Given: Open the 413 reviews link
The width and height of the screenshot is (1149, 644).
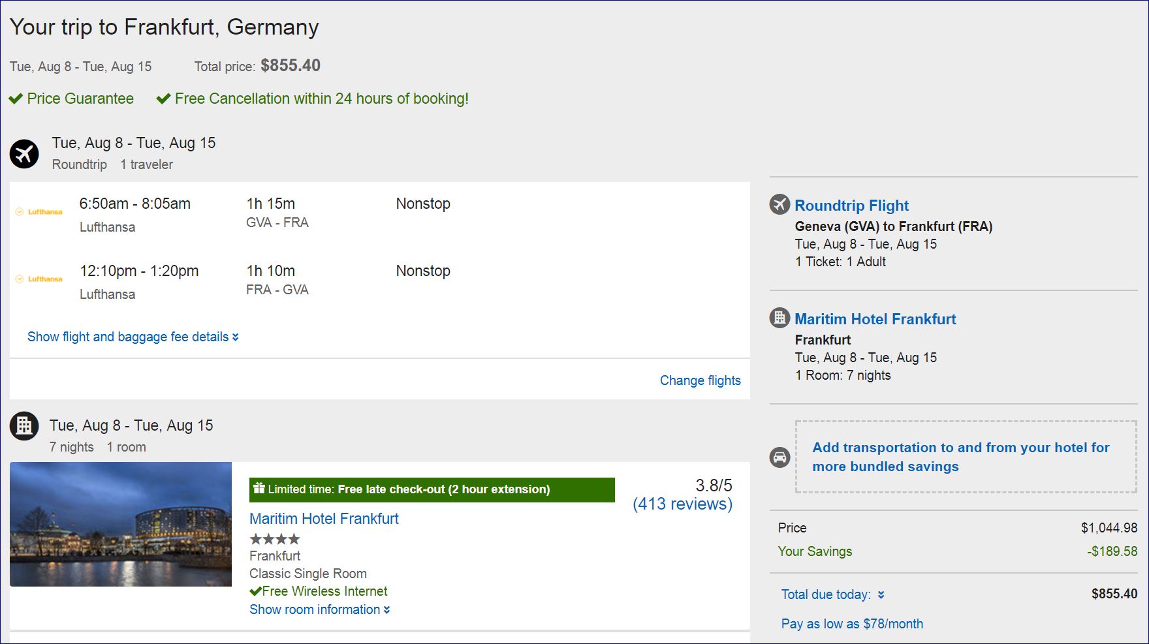Looking at the screenshot, I should (682, 504).
